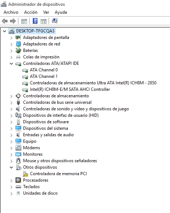Click the Controladoras ATA/ATAPI IDE category icon
Image resolution: width=170 pixels, height=213 pixels.
pos(18,64)
